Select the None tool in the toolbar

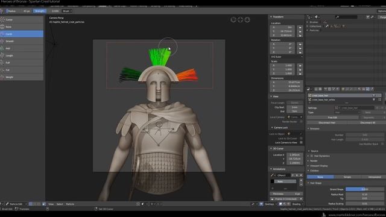coord(22,27)
